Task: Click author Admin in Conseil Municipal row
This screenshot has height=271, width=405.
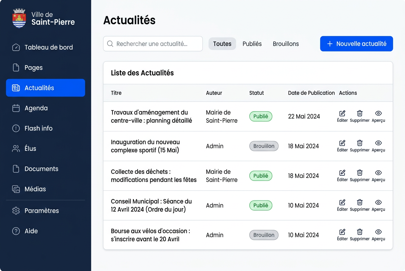Action: (x=215, y=205)
